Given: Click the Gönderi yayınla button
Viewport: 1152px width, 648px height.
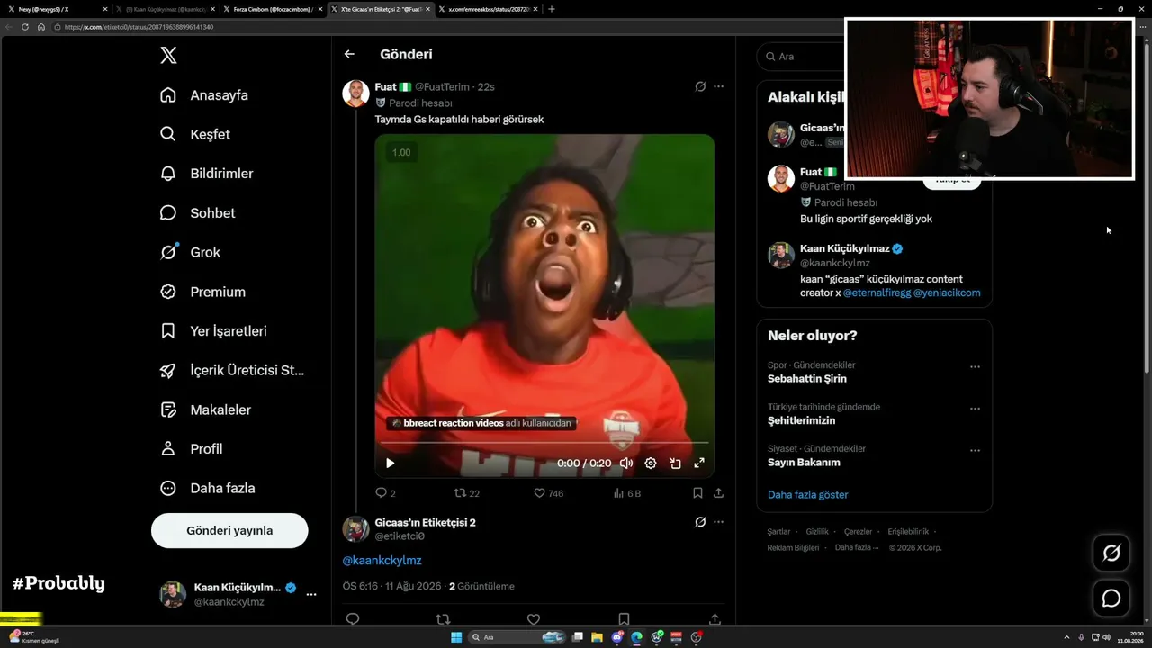Looking at the screenshot, I should [x=229, y=531].
